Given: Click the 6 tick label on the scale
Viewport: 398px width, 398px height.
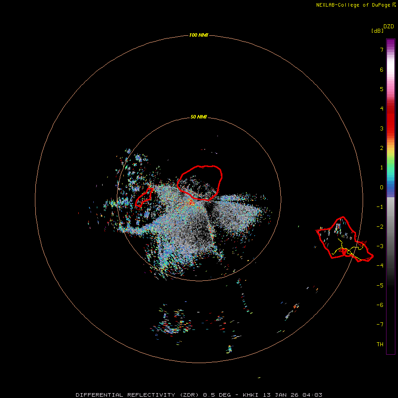Looking at the screenshot, I should click(382, 70).
